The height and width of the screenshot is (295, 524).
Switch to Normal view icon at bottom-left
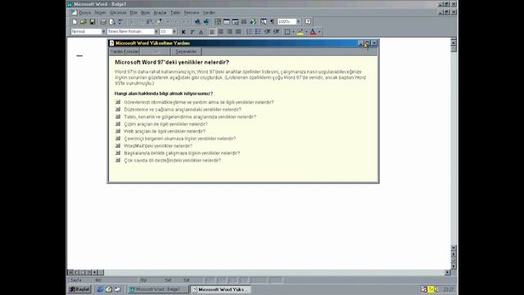(70, 272)
